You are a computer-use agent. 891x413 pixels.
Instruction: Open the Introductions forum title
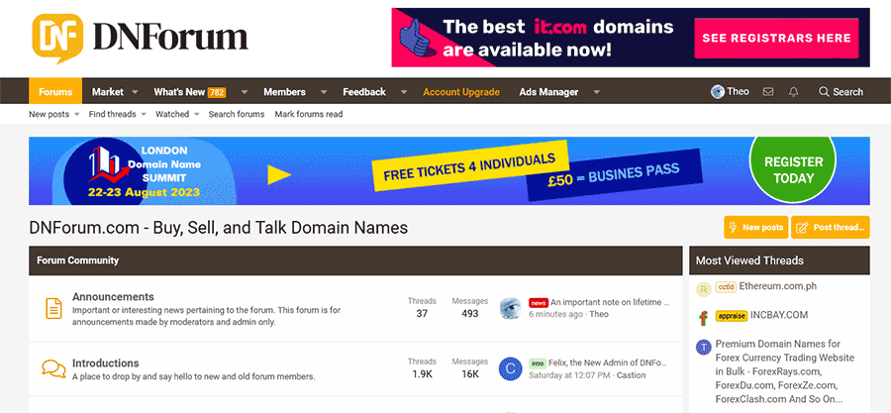click(x=106, y=363)
